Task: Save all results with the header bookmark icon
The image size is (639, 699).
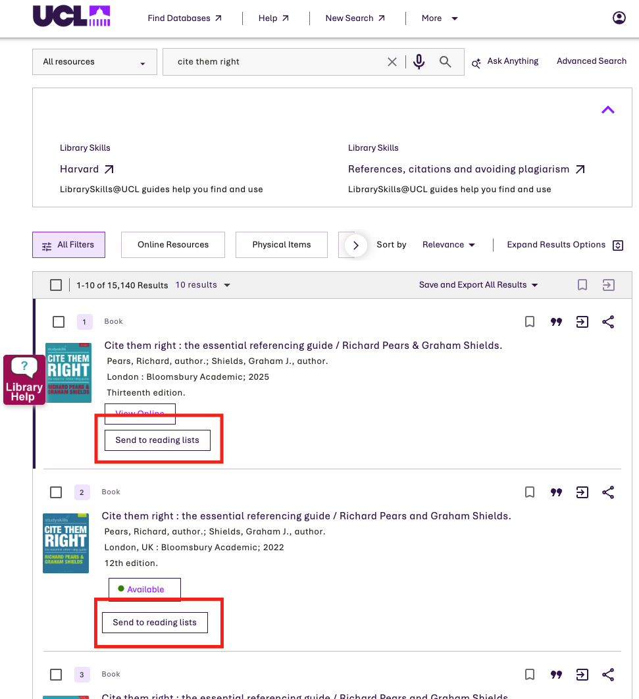Action: pos(582,285)
